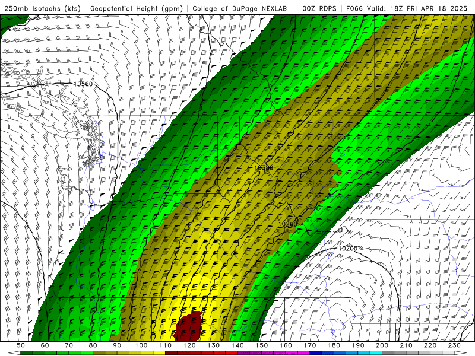Viewport: 475px width, 356px height.
Task: Click the '170' color bar label
Action: click(309, 345)
